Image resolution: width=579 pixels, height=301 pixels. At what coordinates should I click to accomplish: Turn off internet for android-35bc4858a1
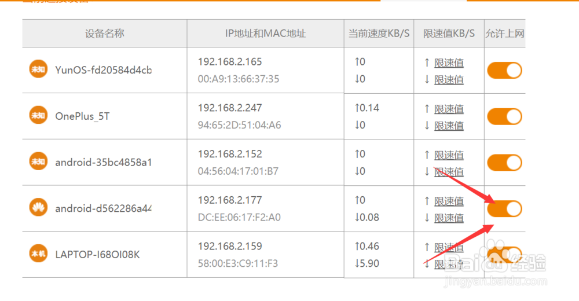(x=504, y=163)
